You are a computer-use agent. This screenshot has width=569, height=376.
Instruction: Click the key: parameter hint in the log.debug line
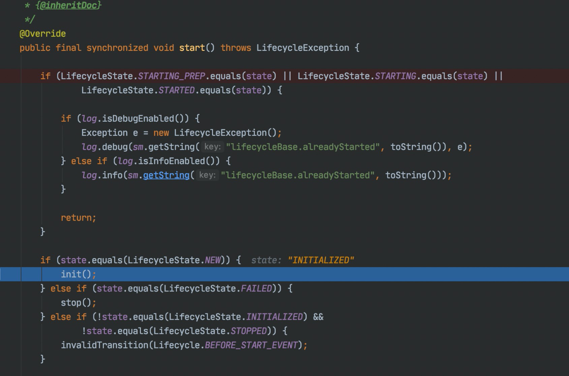212,147
